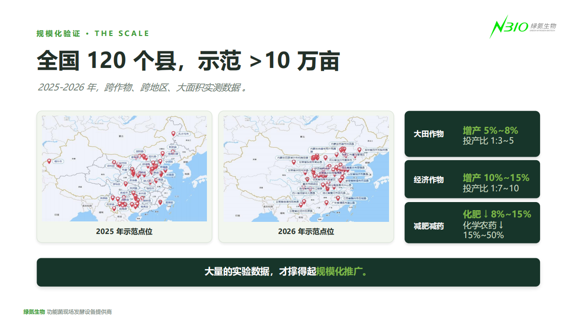Click the 江西省赣州市石城县 map pin
This screenshot has height=324, width=577.
tap(338, 198)
